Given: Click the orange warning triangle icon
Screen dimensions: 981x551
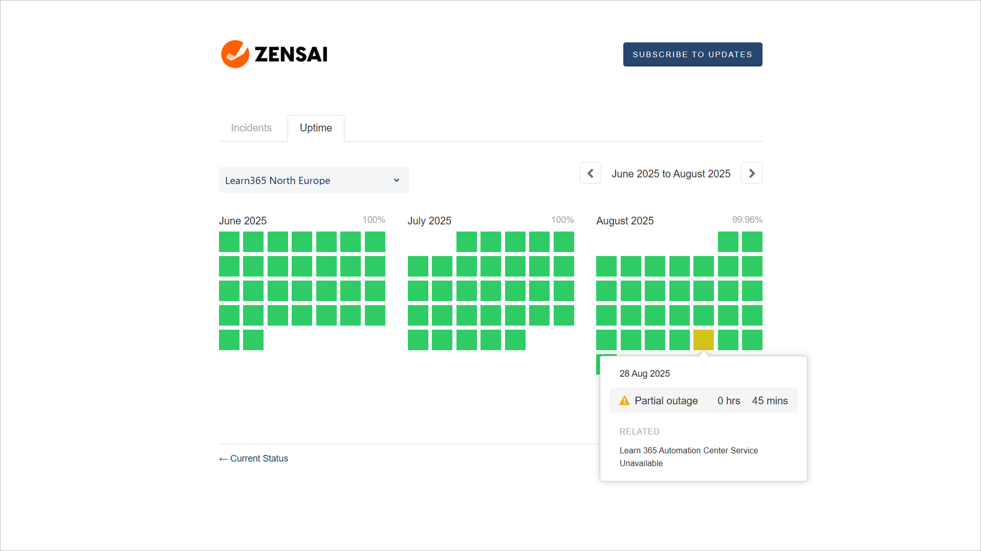Looking at the screenshot, I should point(624,401).
